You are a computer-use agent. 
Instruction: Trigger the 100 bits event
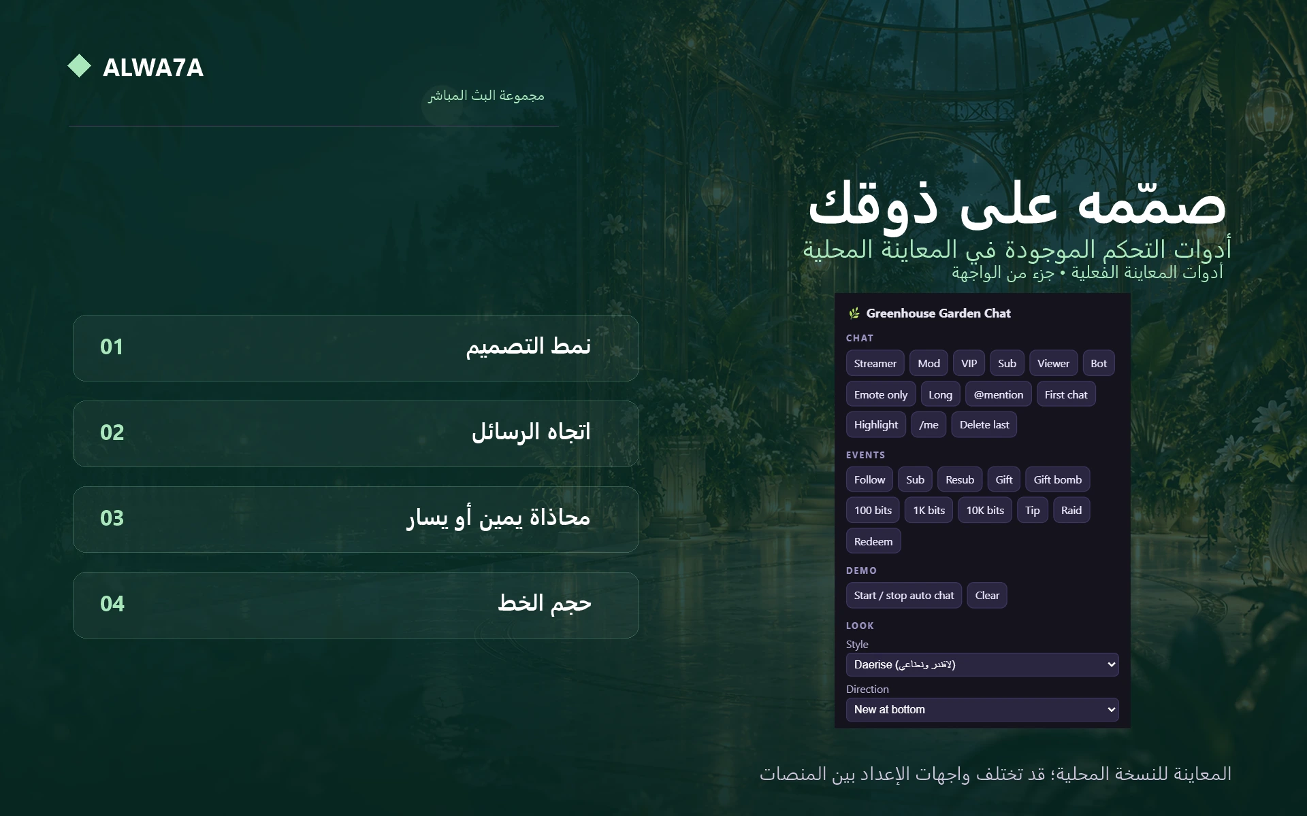pos(873,510)
